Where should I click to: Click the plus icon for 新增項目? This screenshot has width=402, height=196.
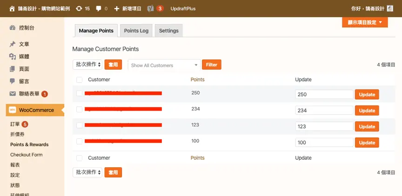click(117, 9)
